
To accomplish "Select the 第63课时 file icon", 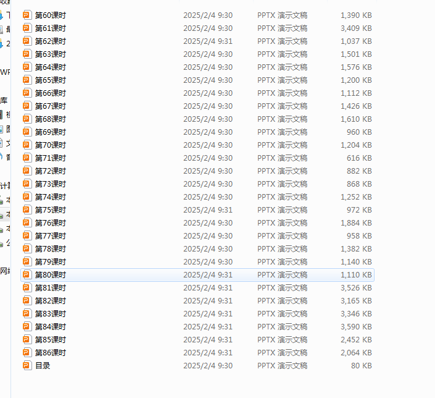I will coord(27,54).
